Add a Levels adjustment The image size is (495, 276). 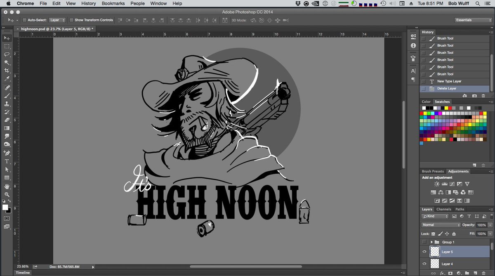445,184
